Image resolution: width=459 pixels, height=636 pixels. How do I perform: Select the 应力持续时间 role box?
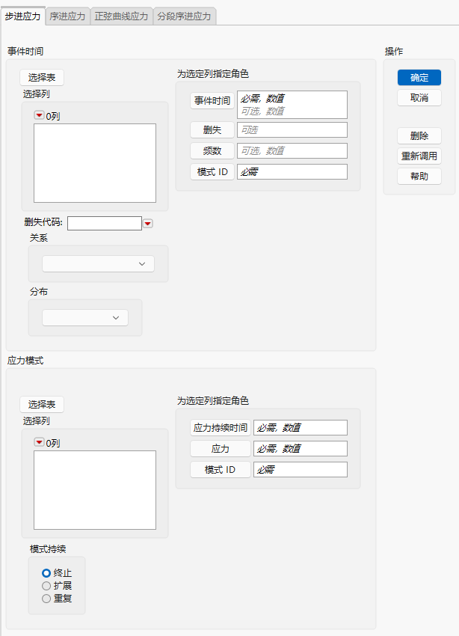point(301,428)
